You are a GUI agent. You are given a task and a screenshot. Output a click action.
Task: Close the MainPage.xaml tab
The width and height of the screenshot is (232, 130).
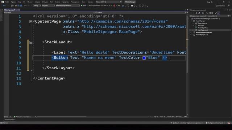pos(19,10)
